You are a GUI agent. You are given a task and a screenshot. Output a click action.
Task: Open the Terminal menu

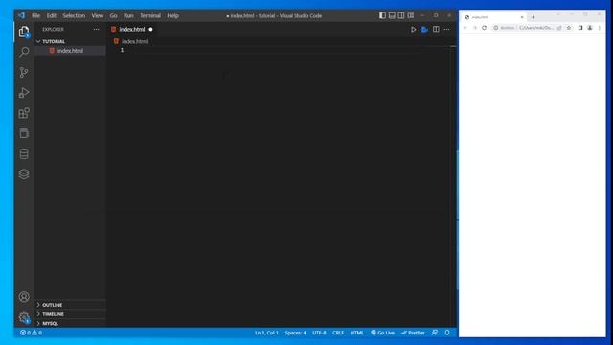[x=150, y=15]
